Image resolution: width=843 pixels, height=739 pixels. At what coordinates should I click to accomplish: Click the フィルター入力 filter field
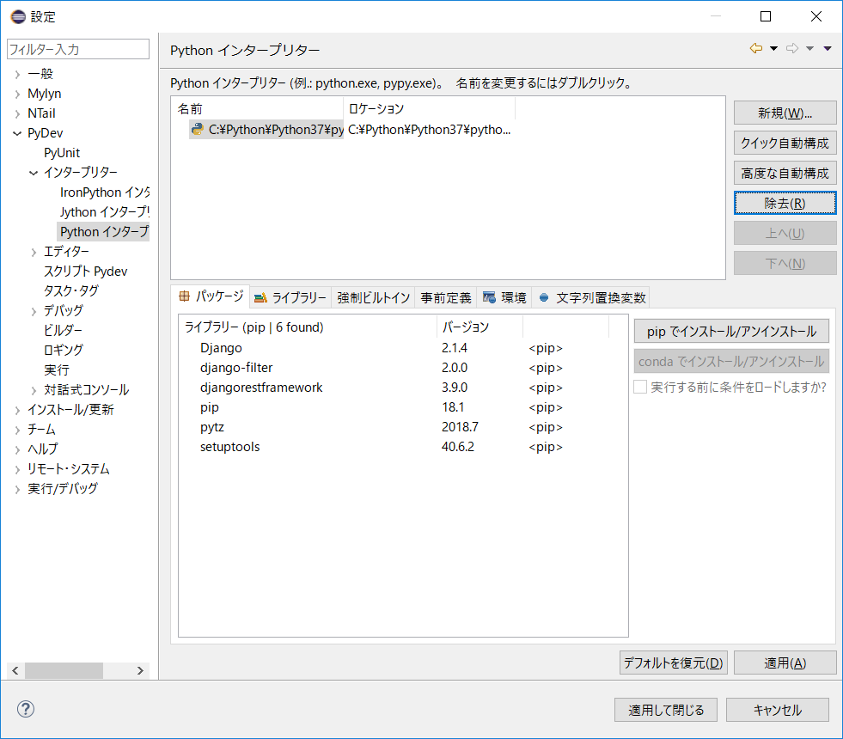pyautogui.click(x=78, y=49)
